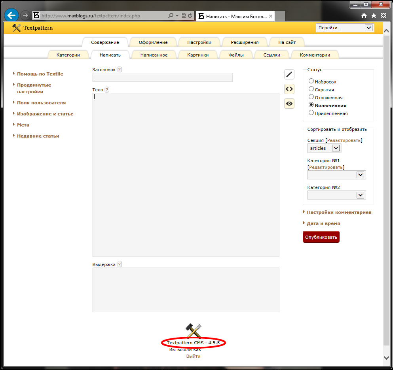This screenshot has width=393, height=370.
Task: Expand Помощь по Textile section
Action: [x=40, y=74]
